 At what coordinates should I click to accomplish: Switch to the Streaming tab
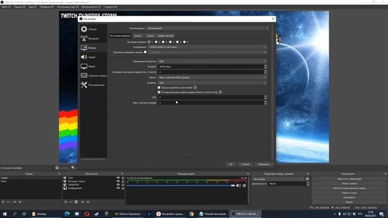point(120,36)
